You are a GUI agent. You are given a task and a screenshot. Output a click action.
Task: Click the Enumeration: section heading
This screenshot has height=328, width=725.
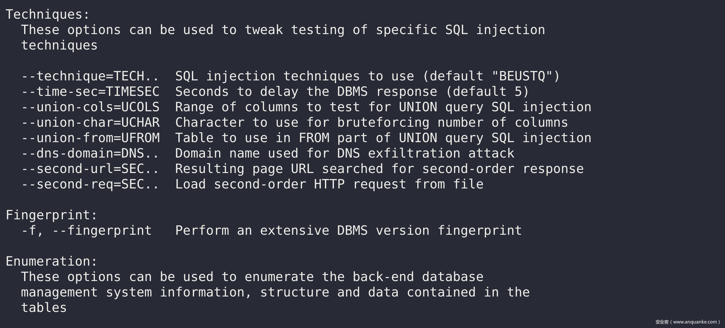(51, 261)
